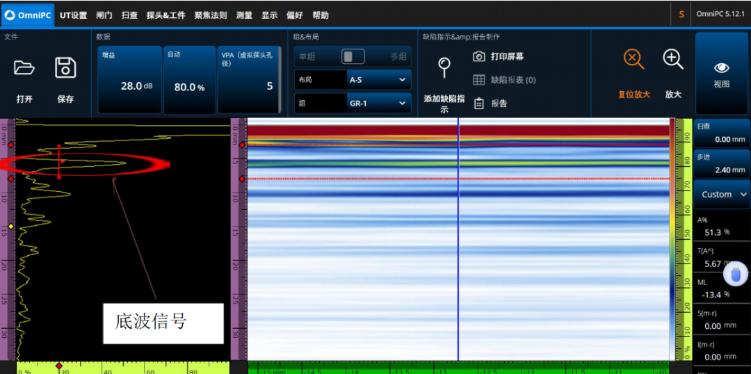This screenshot has height=374, width=751.
Task: Click the 打印屏幕 camera icon
Action: 479,56
